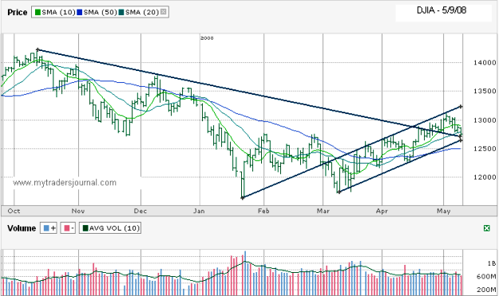Image resolution: width=499 pixels, height=296 pixels.
Task: Click the Oct label on the time axis
Action: tap(14, 211)
